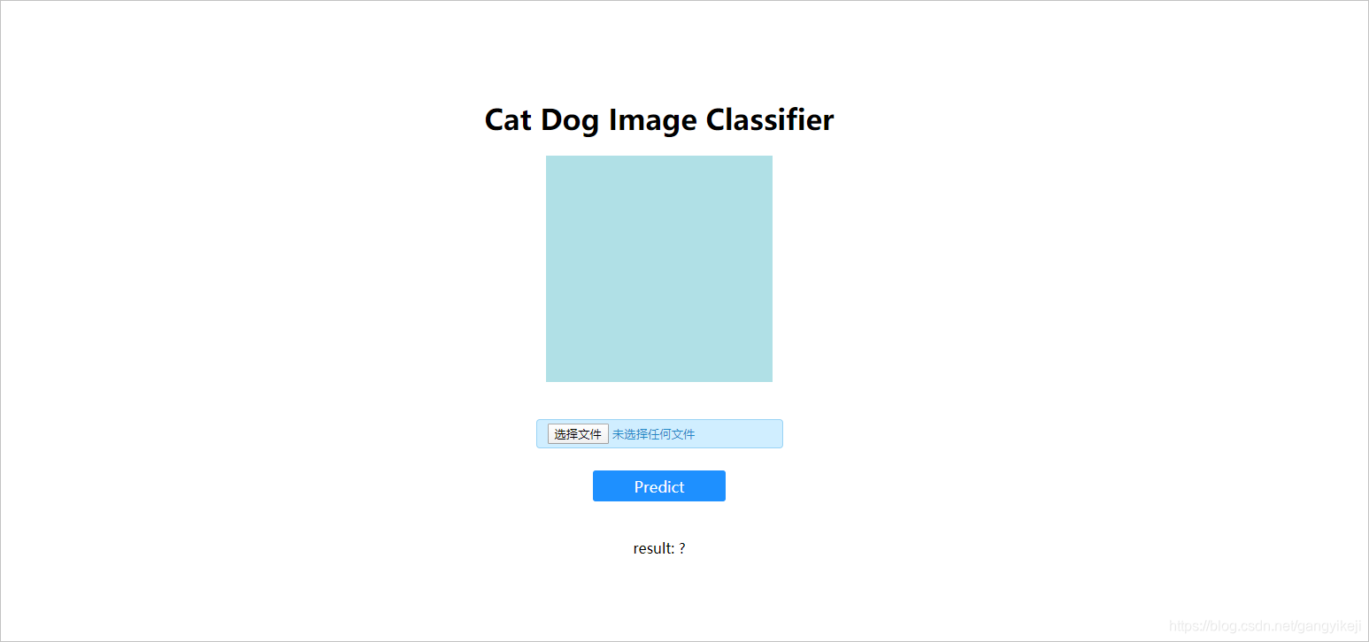Click the top edge of the upload control
1369x642 pixels.
pos(659,420)
